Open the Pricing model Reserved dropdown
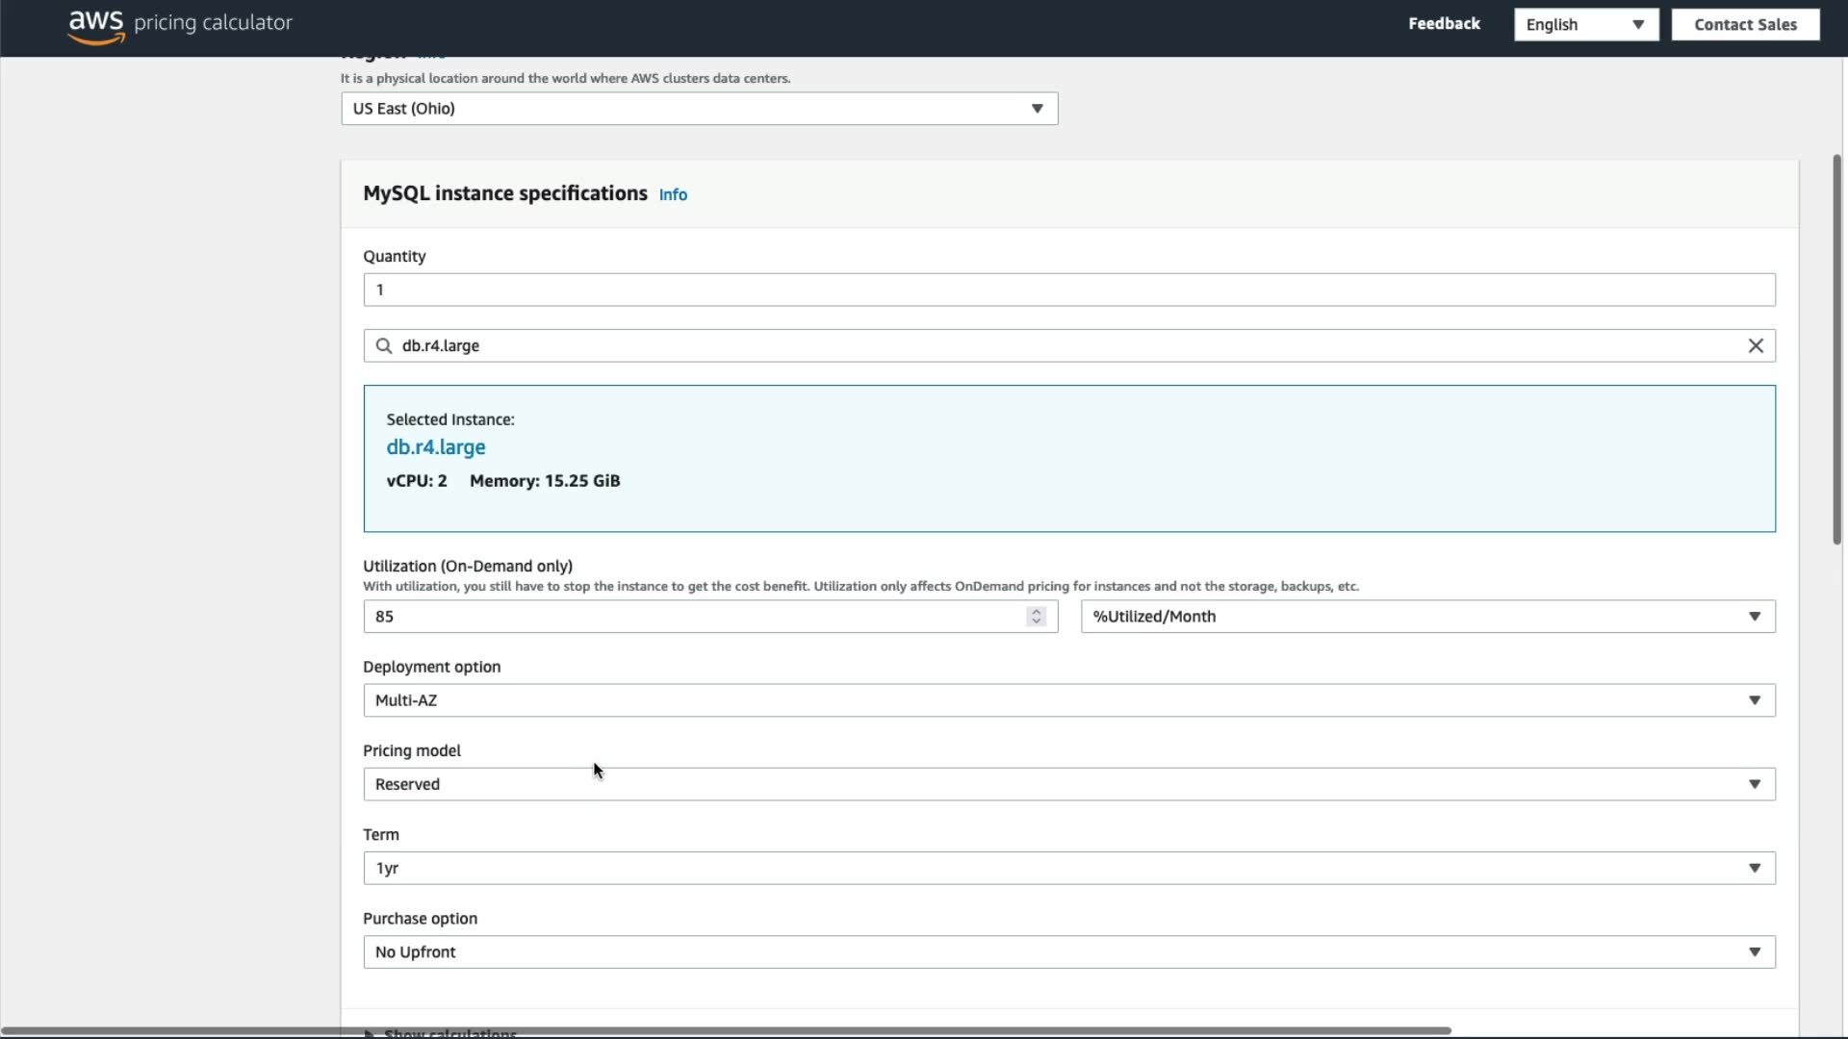1848x1039 pixels. click(x=1068, y=784)
